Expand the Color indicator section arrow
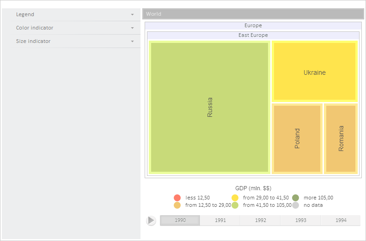This screenshot has height=241, width=366. (132, 28)
